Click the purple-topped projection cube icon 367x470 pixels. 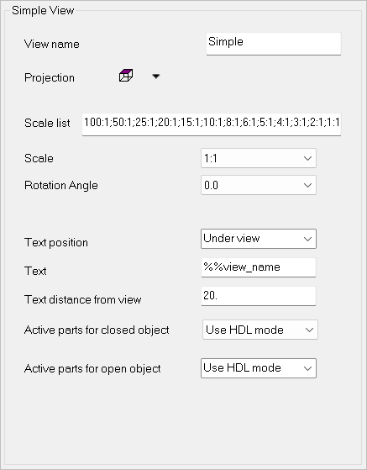[126, 76]
